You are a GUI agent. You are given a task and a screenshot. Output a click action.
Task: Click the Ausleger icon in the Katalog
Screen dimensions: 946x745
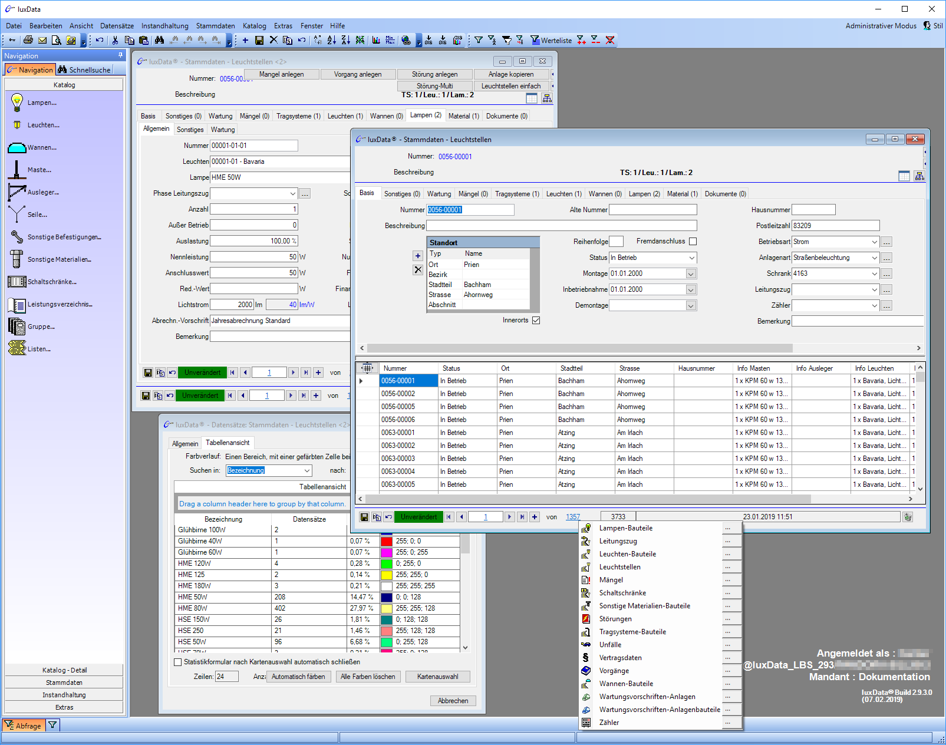[x=17, y=192]
